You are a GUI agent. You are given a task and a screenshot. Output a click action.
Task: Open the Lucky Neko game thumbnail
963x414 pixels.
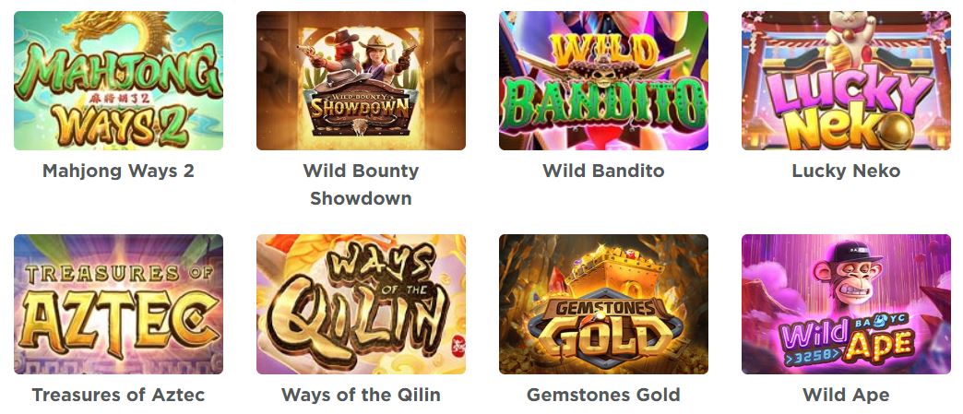click(x=846, y=80)
